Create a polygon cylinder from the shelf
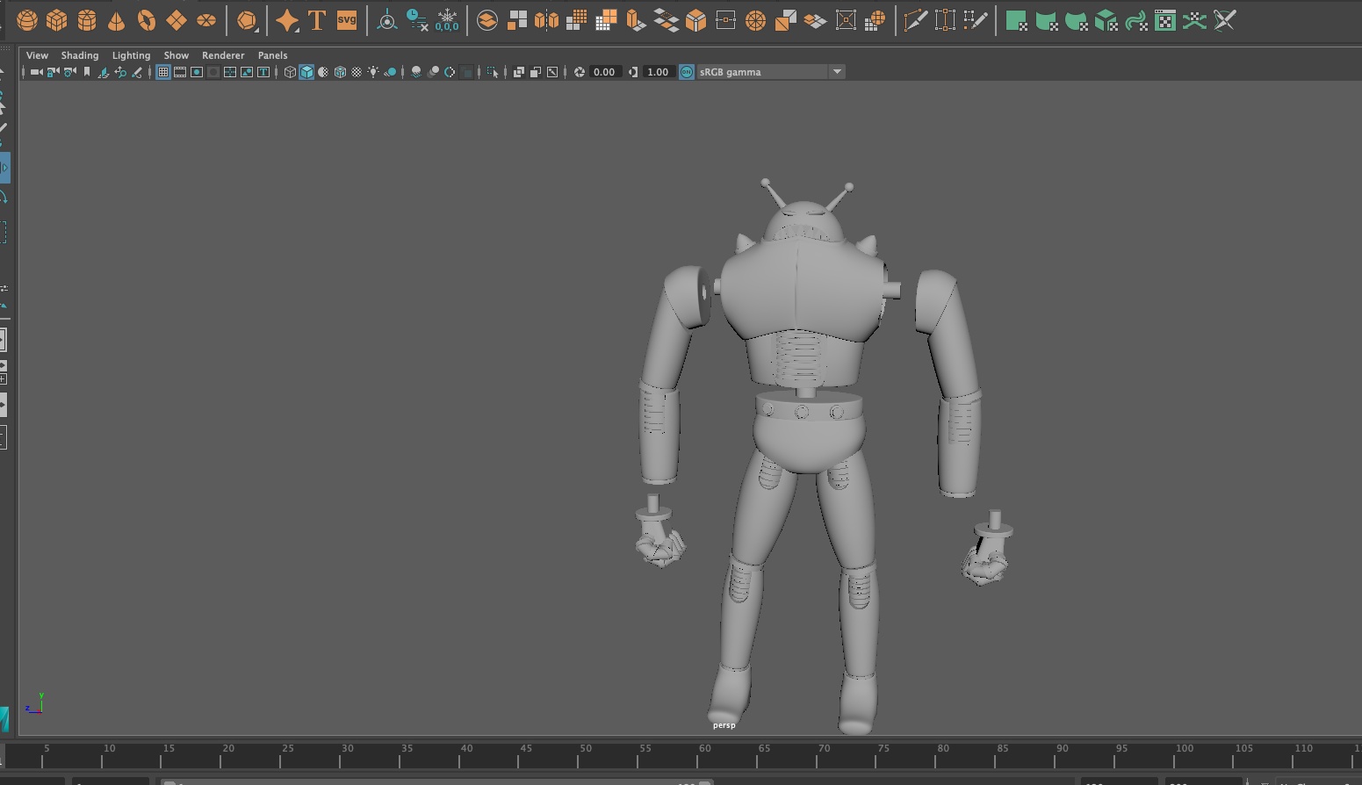1362x785 pixels. (x=87, y=20)
